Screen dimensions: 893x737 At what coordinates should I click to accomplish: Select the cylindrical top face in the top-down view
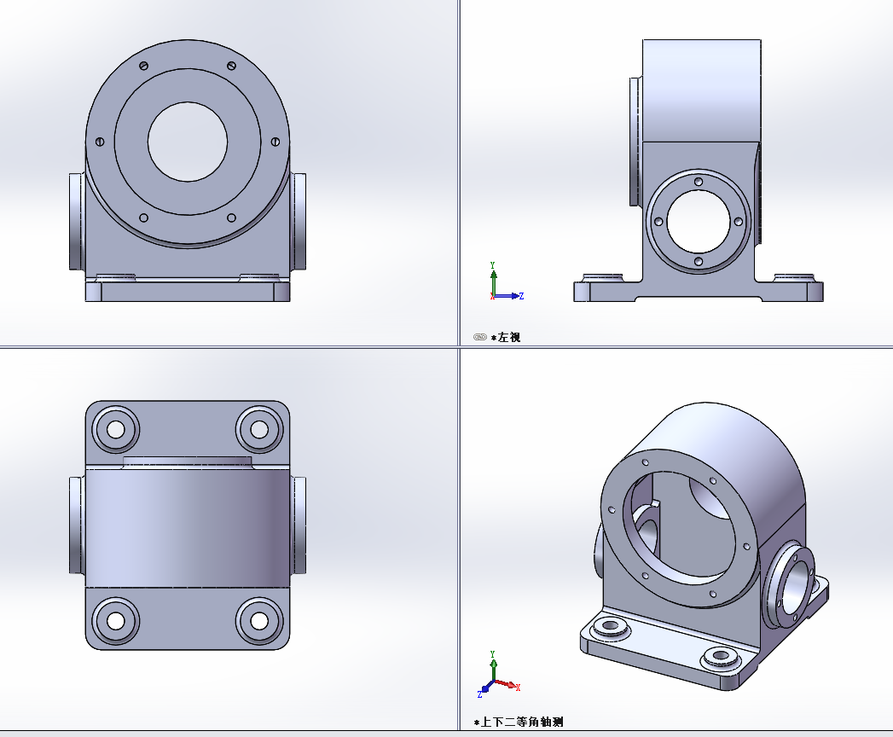click(188, 528)
